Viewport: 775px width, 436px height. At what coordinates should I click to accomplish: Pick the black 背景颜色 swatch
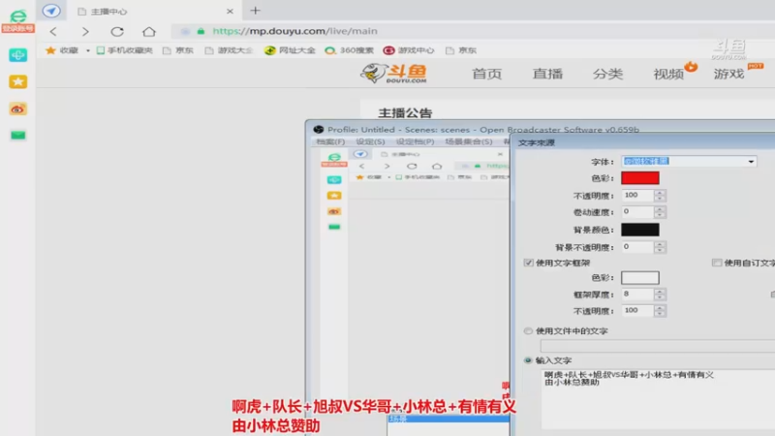(x=640, y=230)
